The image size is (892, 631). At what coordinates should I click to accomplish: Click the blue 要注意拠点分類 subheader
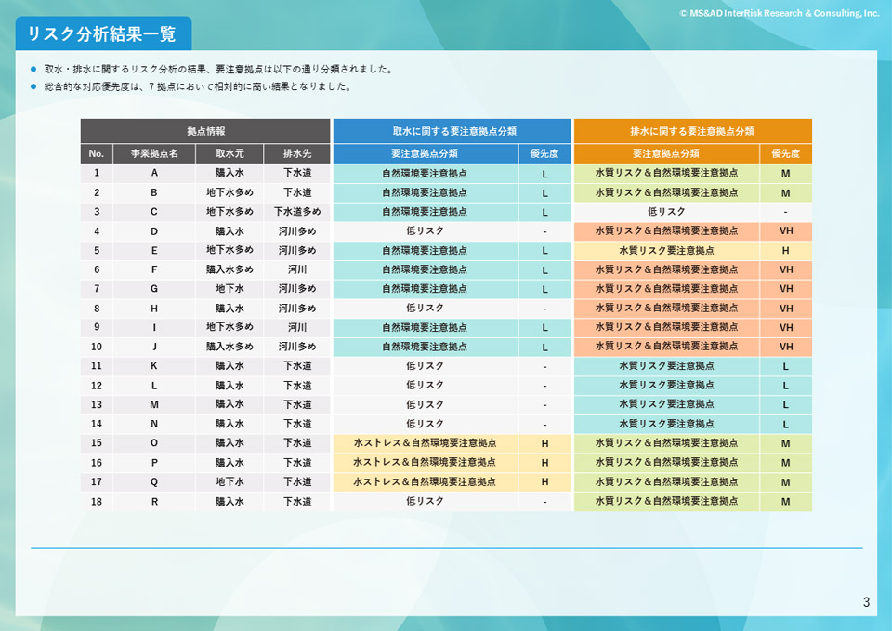click(x=425, y=153)
